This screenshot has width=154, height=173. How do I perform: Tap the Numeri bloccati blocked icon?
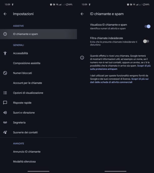coord(5,73)
